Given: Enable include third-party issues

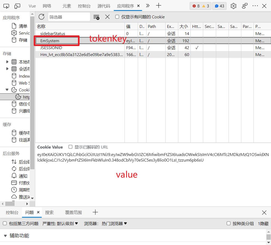Looking at the screenshot, I should (x=5, y=223).
